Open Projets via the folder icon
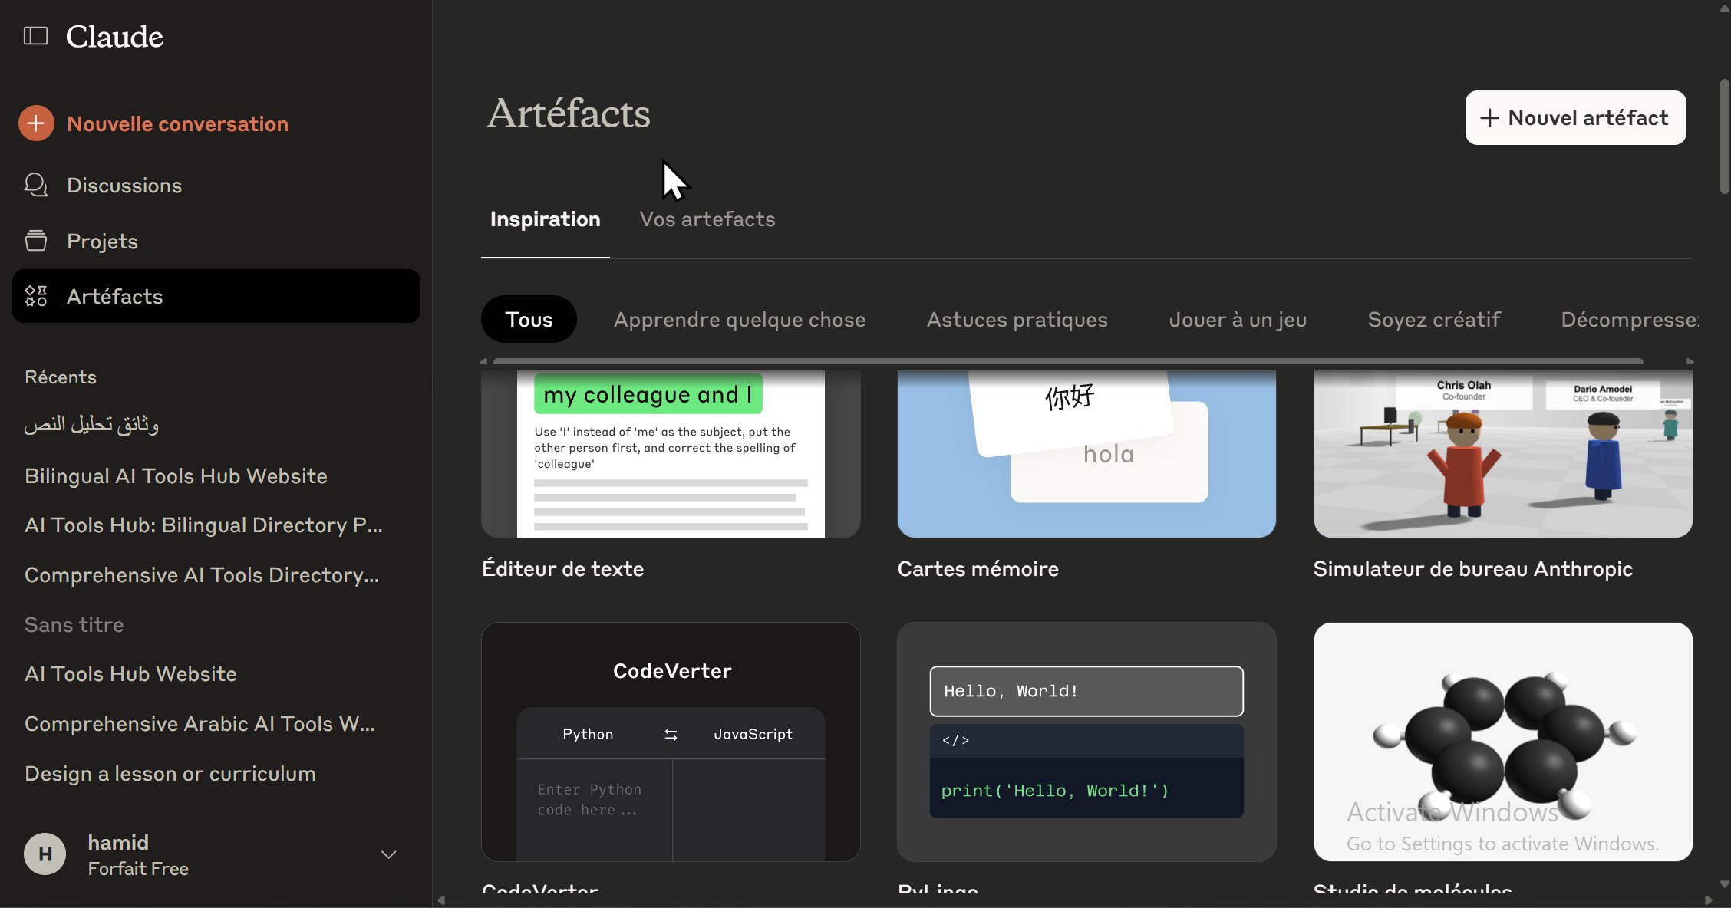Viewport: 1731px width, 908px height. pyautogui.click(x=35, y=241)
